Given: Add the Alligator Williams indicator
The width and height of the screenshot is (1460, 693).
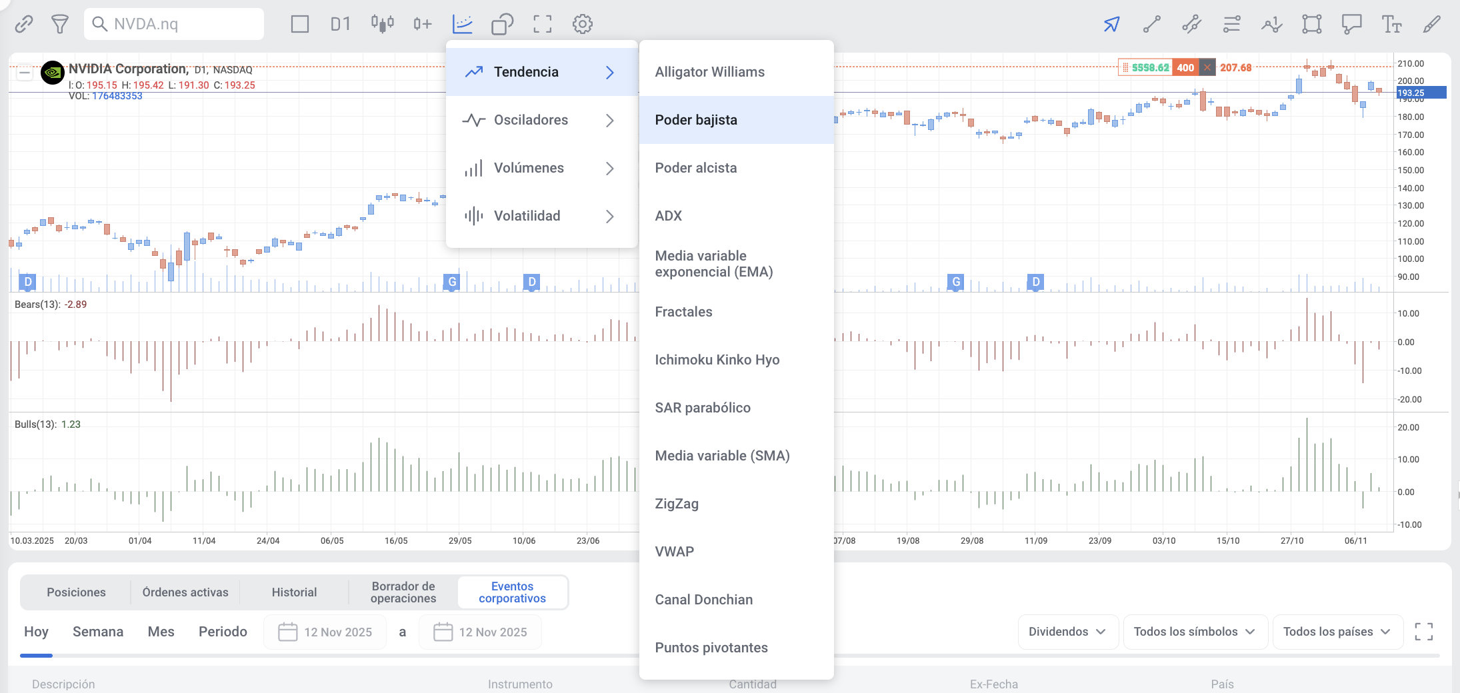Looking at the screenshot, I should click(x=737, y=72).
